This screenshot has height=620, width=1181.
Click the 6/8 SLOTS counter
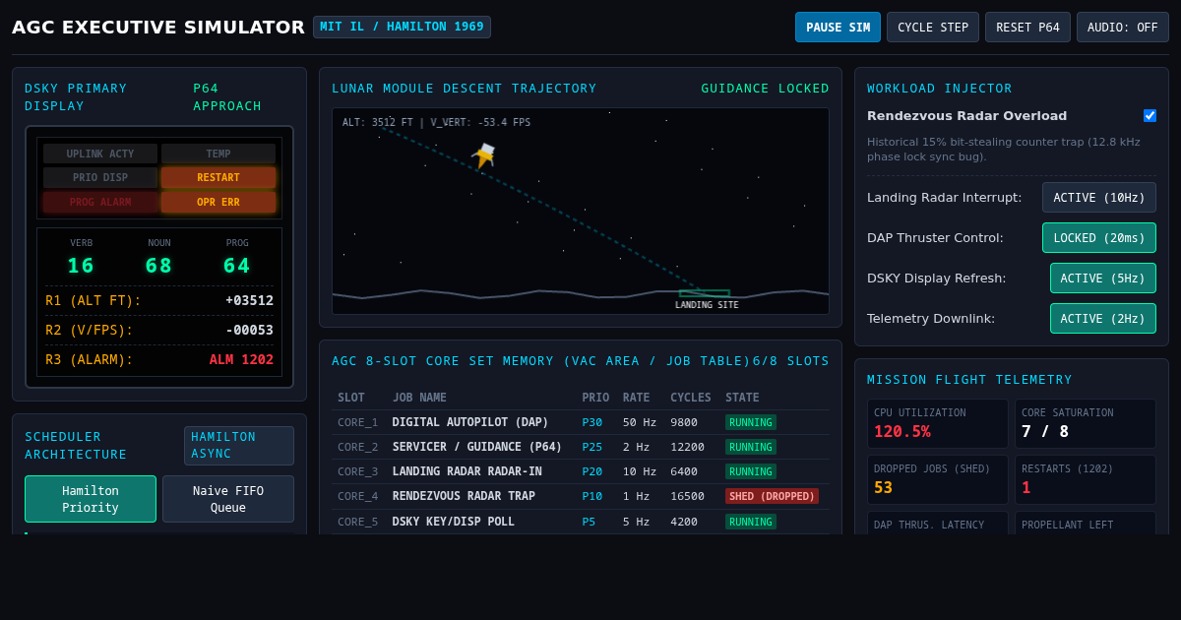click(791, 361)
